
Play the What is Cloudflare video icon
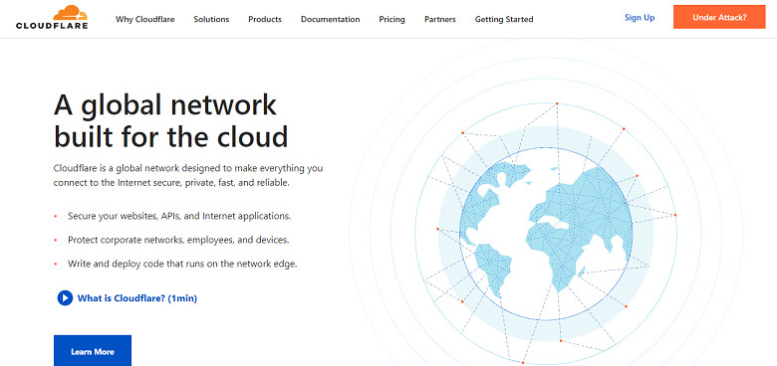[65, 298]
